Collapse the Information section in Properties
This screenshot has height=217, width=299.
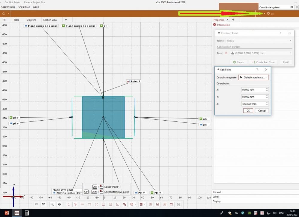[x=215, y=25]
